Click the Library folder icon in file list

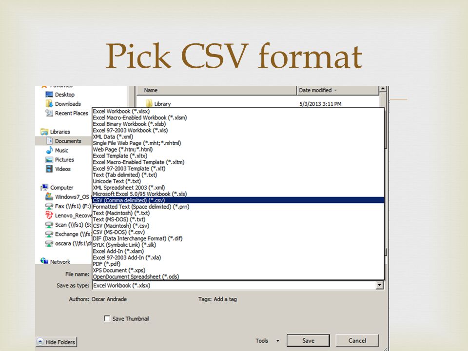[x=149, y=103]
